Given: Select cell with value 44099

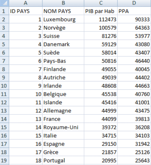Looking at the screenshot, I should pyautogui.click(x=101, y=119).
